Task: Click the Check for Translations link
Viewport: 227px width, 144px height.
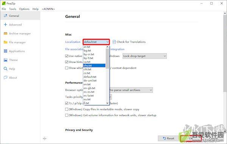Action: coord(131,42)
